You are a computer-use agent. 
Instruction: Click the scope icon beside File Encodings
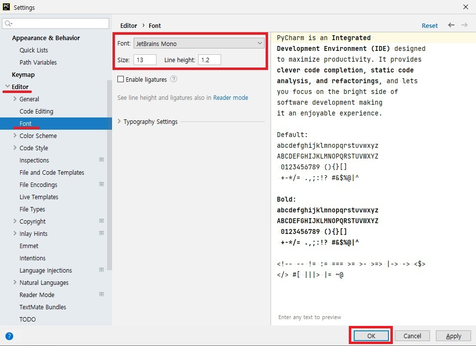[102, 185]
